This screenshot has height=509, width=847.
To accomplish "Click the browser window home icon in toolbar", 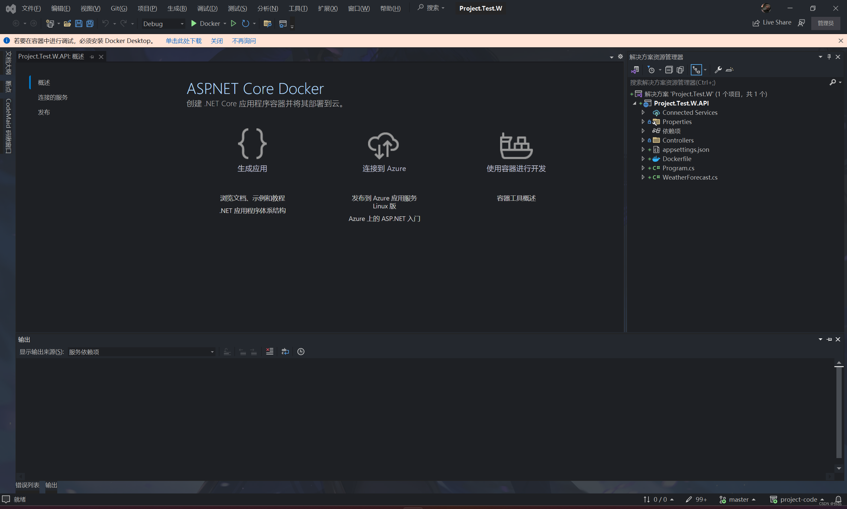I will [x=283, y=24].
